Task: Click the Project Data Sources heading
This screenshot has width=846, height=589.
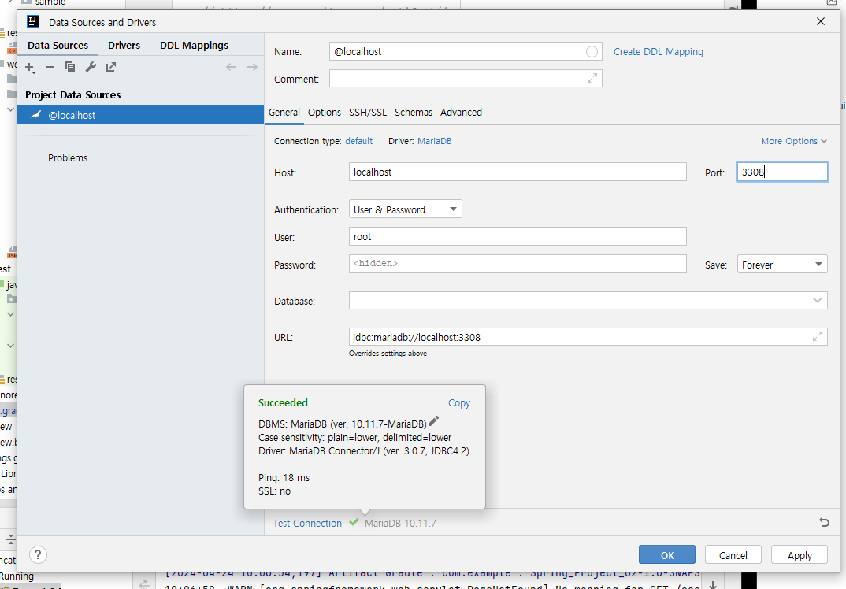Action: [x=72, y=95]
